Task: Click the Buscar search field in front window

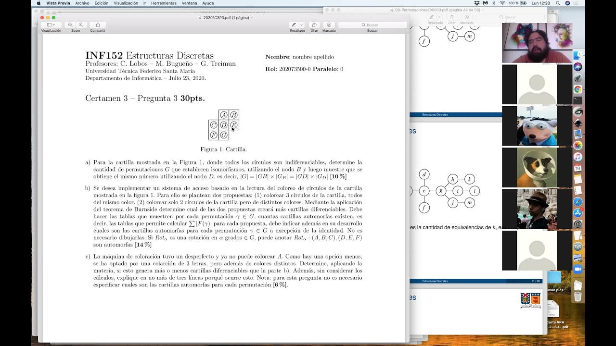Action: tap(372, 25)
